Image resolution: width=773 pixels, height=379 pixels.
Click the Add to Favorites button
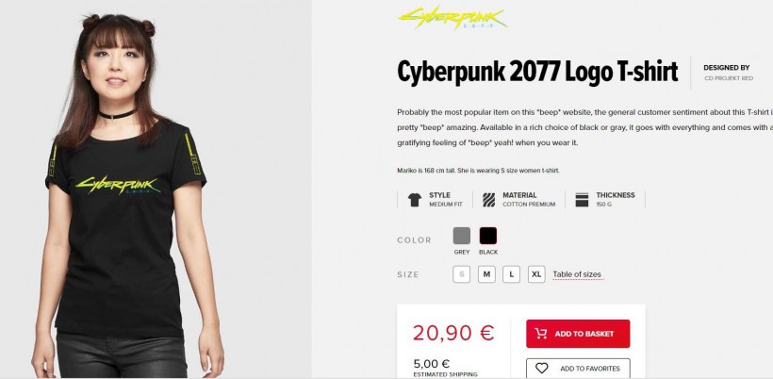coord(578,368)
